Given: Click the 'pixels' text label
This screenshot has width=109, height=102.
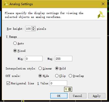Looking at the screenshot, I should (x=42, y=29).
